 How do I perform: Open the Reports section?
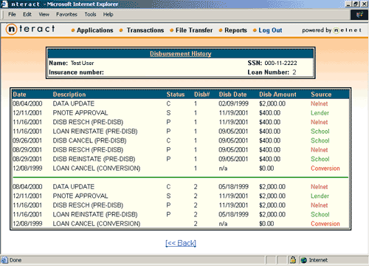(235, 30)
